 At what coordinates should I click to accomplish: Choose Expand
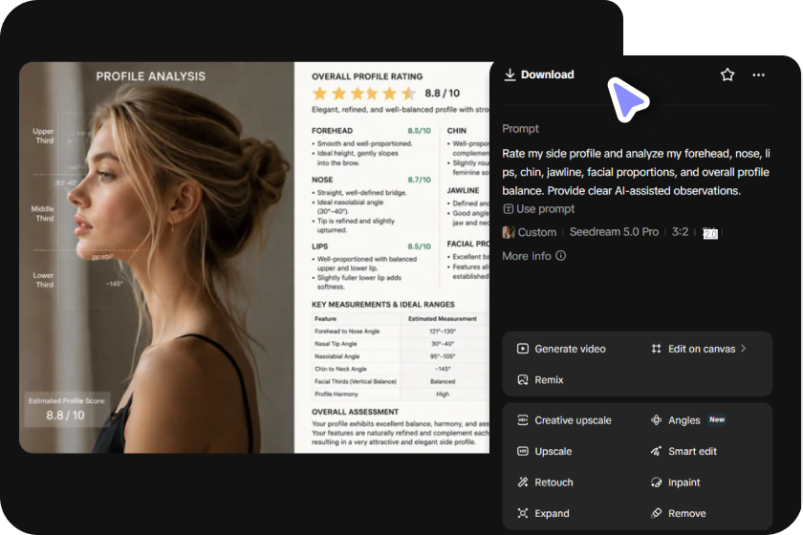pyautogui.click(x=543, y=513)
